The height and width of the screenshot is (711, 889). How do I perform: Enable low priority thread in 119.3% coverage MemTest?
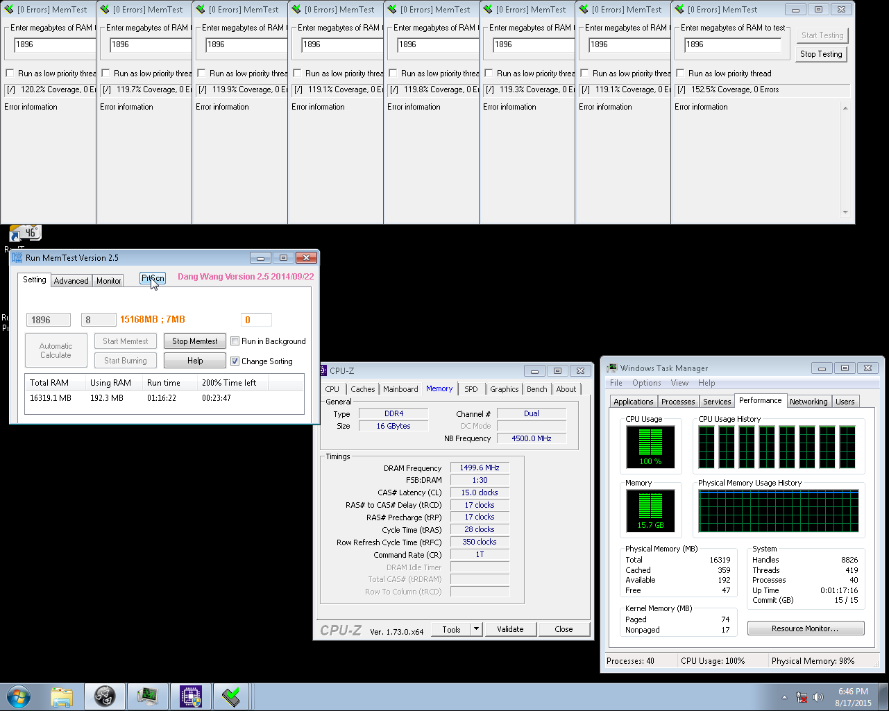point(489,73)
